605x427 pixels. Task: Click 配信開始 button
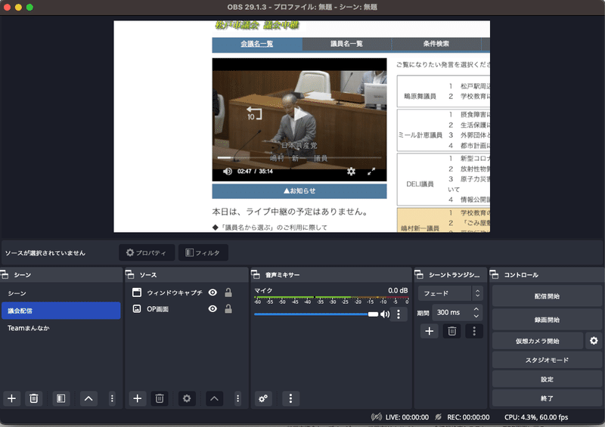[547, 296]
